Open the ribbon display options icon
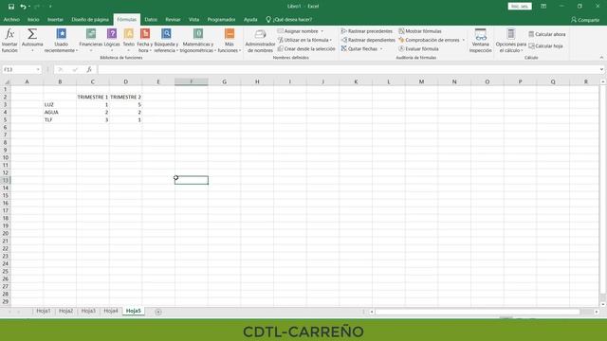Image resolution: width=607 pixels, height=341 pixels. tap(543, 7)
